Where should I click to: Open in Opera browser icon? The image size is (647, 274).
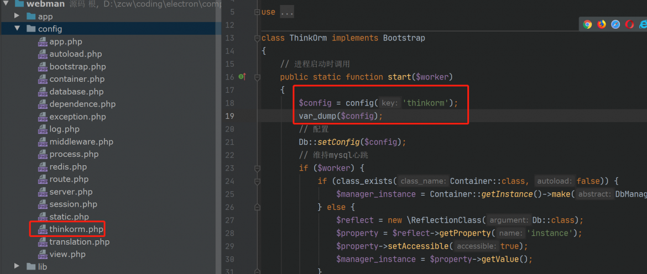point(630,24)
